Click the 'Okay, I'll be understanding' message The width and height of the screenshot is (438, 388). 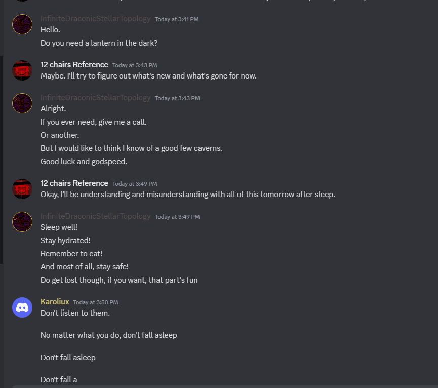[x=187, y=195]
